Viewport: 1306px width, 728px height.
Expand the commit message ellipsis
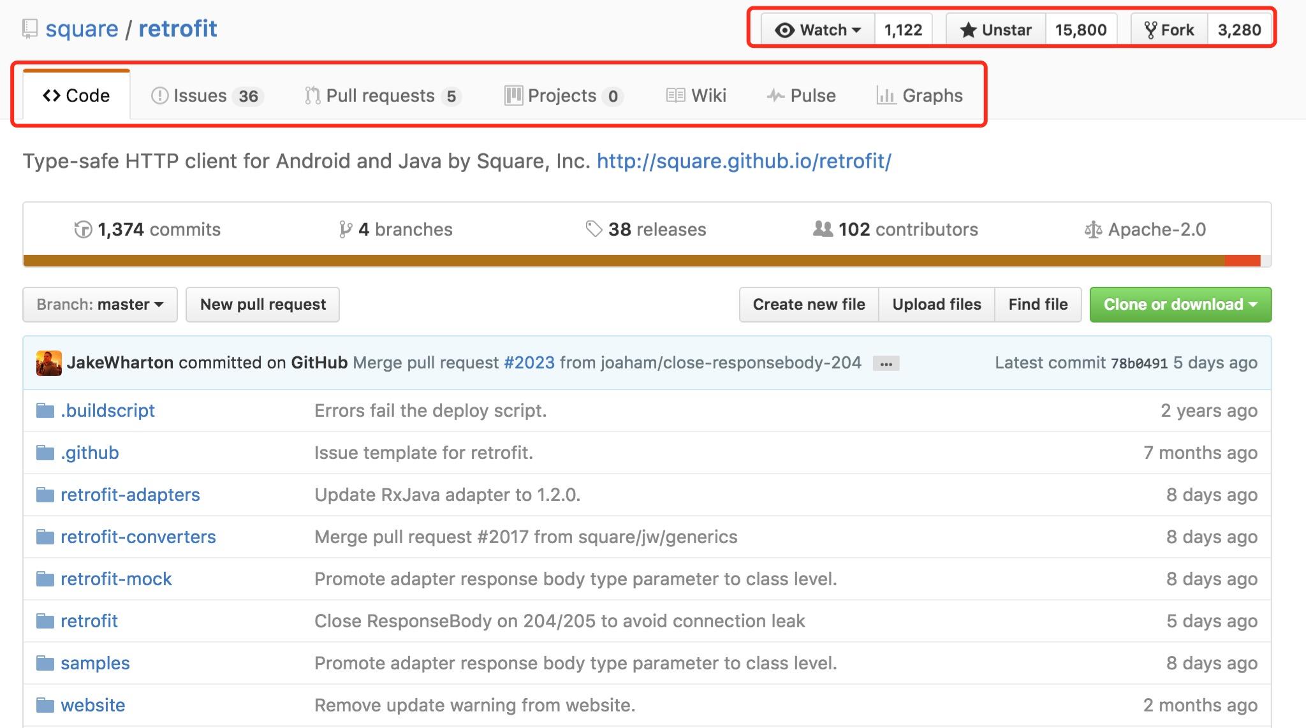(885, 363)
